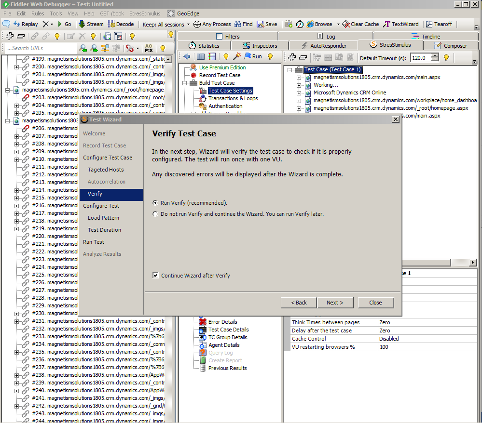
Task: Switch to the Inspectors tab
Action: 260,46
